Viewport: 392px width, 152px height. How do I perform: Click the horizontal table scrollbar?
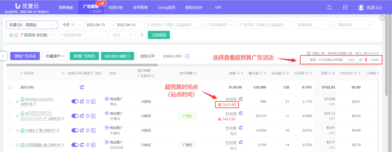[82, 65]
